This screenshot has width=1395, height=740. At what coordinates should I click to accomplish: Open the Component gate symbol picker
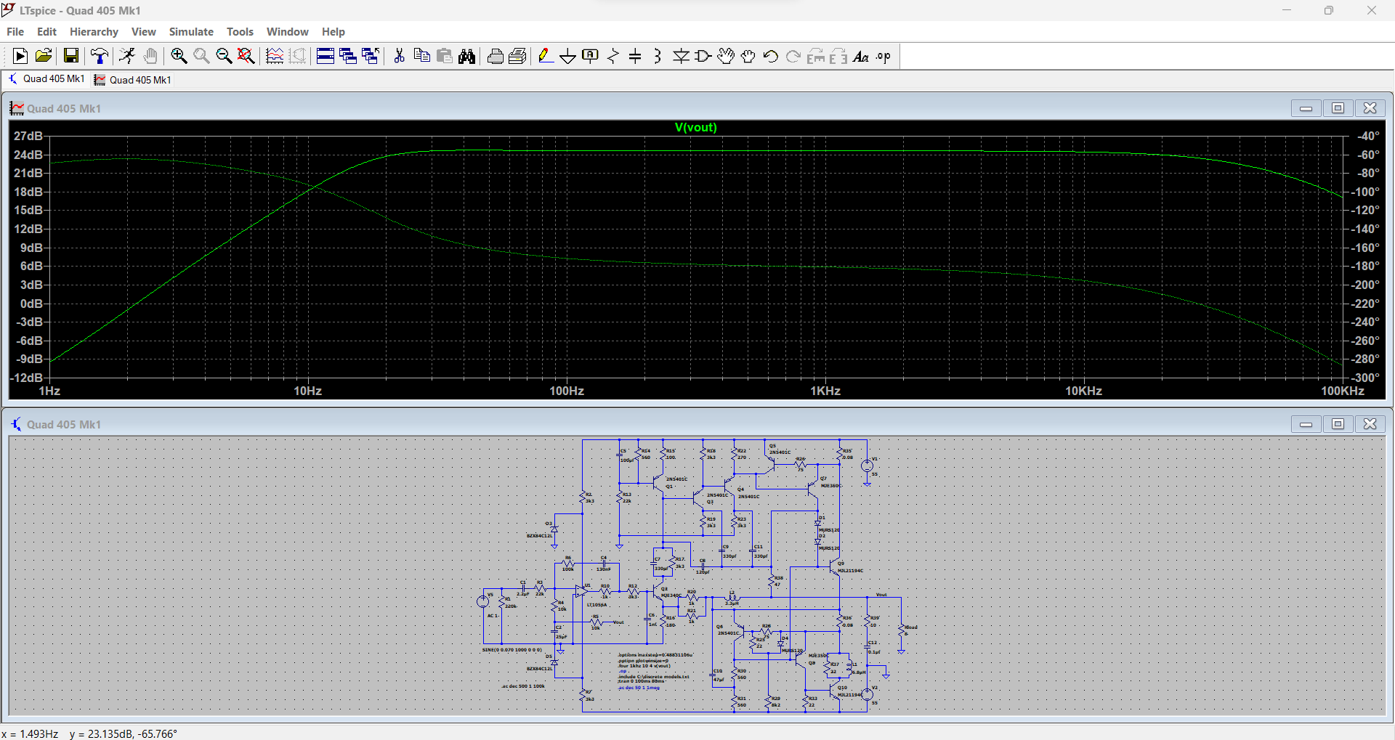click(x=703, y=56)
